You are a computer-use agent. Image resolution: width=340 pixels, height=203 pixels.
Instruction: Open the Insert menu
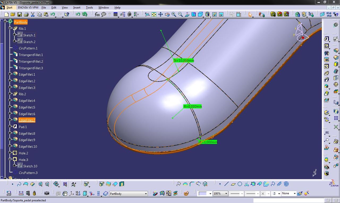(x=77, y=7)
